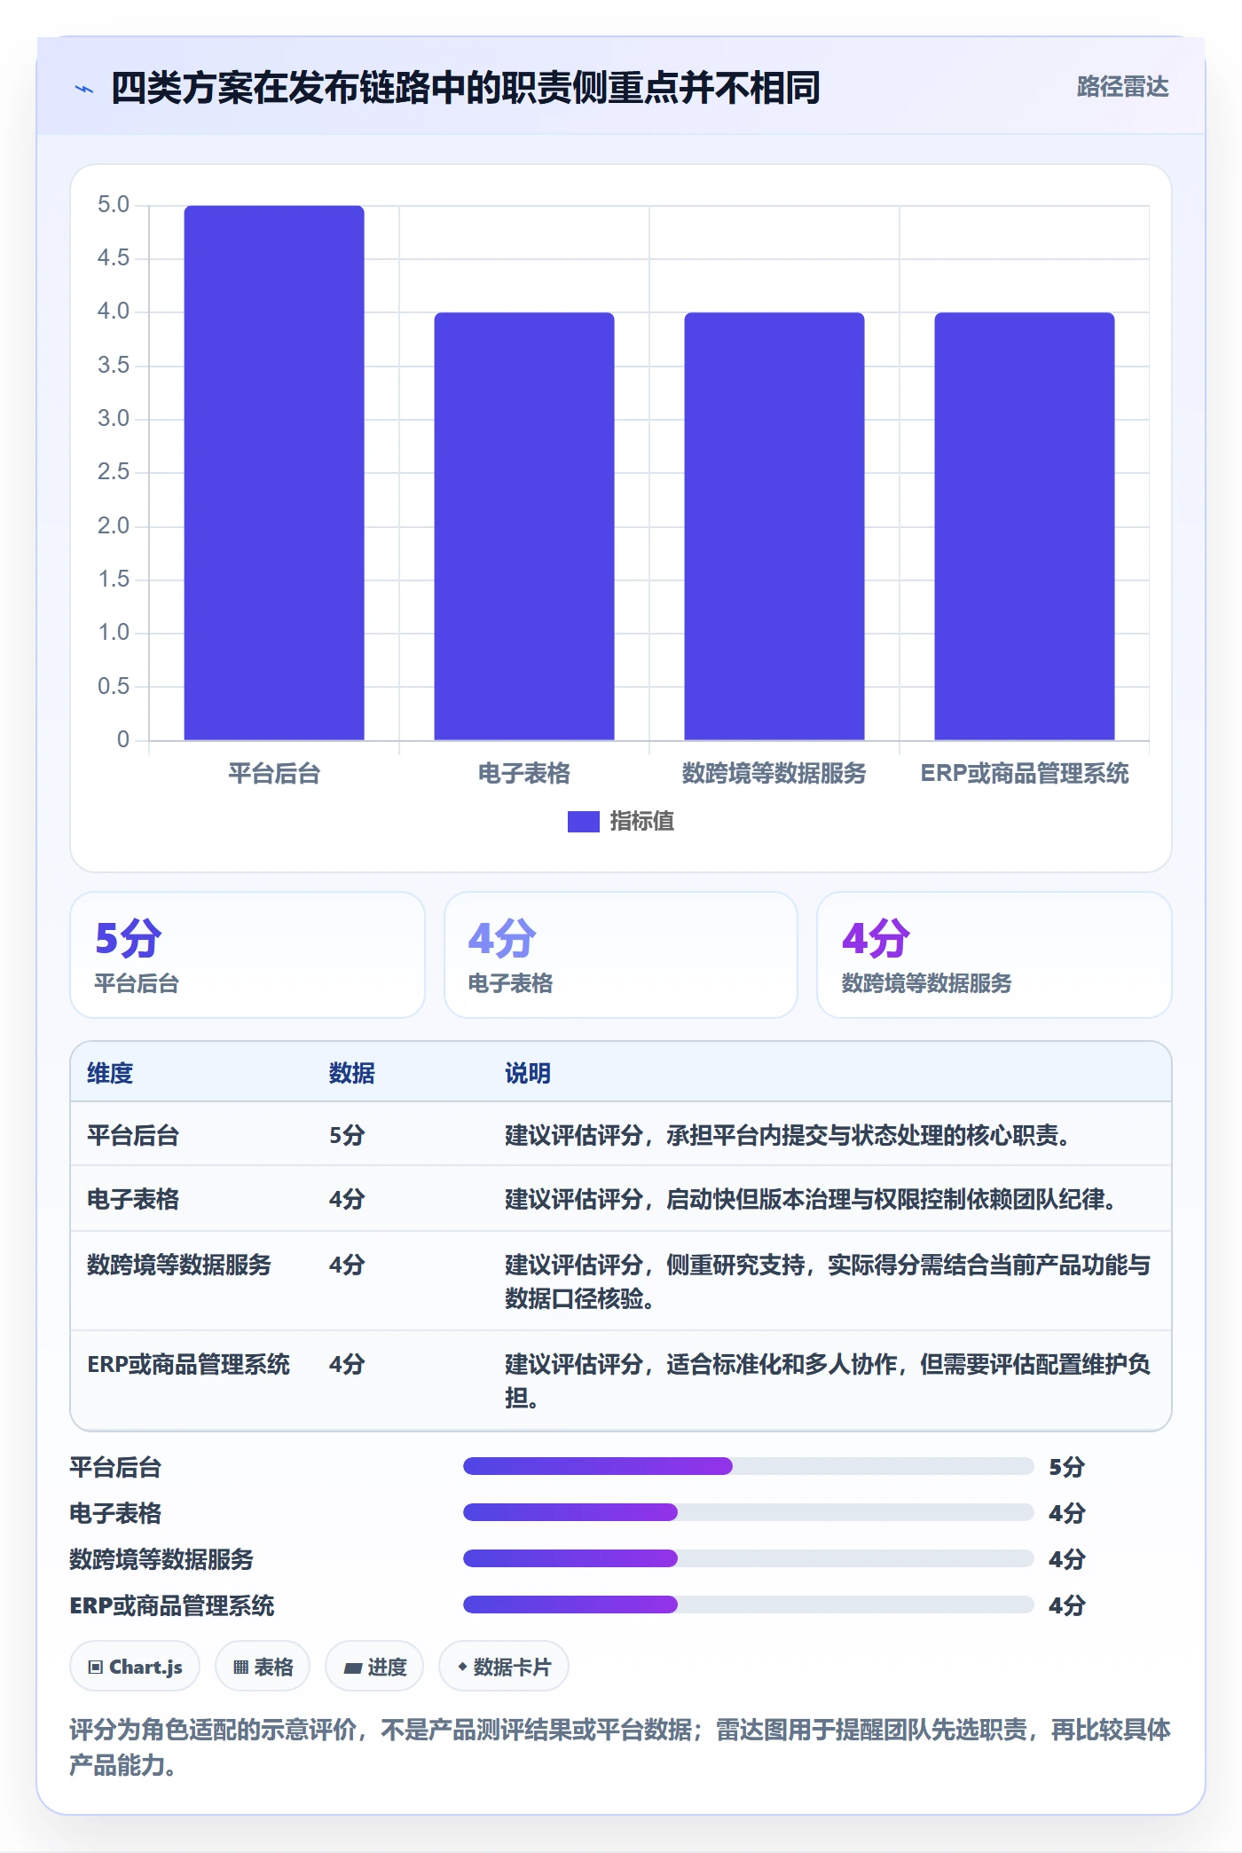Click the 数跨境等数据服务 chart bar

(774, 526)
